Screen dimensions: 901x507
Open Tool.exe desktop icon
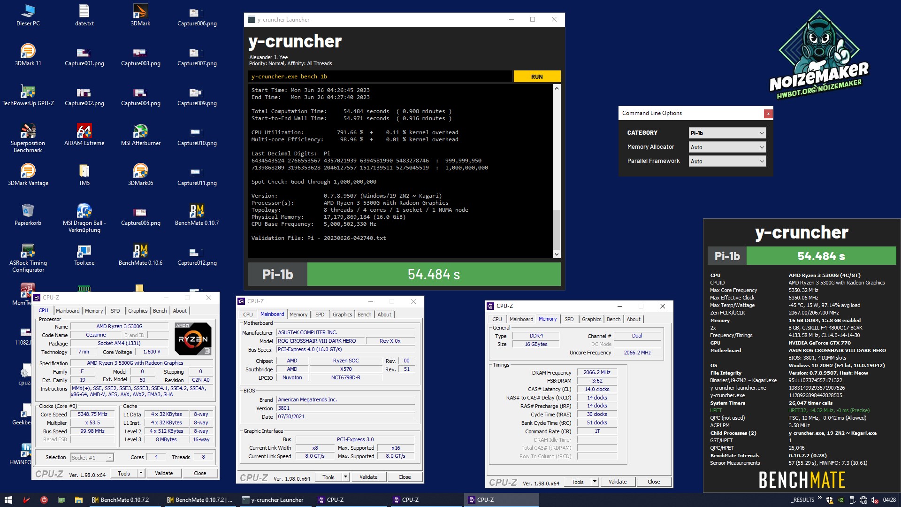coord(84,254)
